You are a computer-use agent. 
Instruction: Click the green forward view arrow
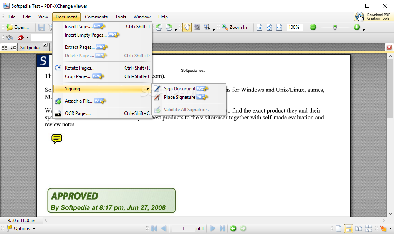click(x=243, y=228)
